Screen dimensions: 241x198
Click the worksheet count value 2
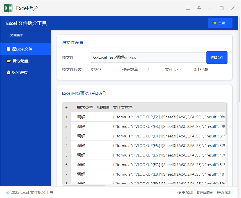click(x=148, y=70)
